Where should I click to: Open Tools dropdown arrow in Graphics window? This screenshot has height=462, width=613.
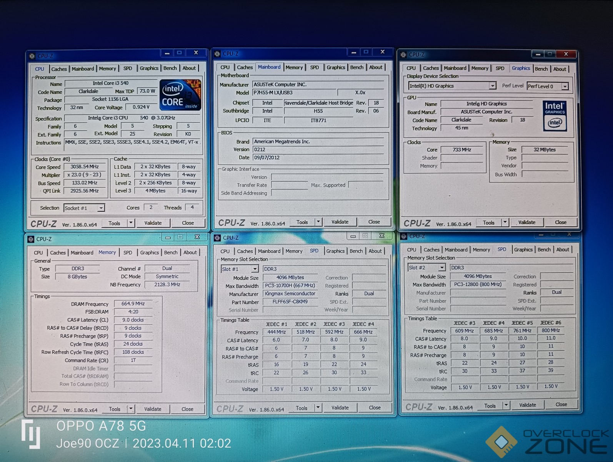[x=505, y=223]
